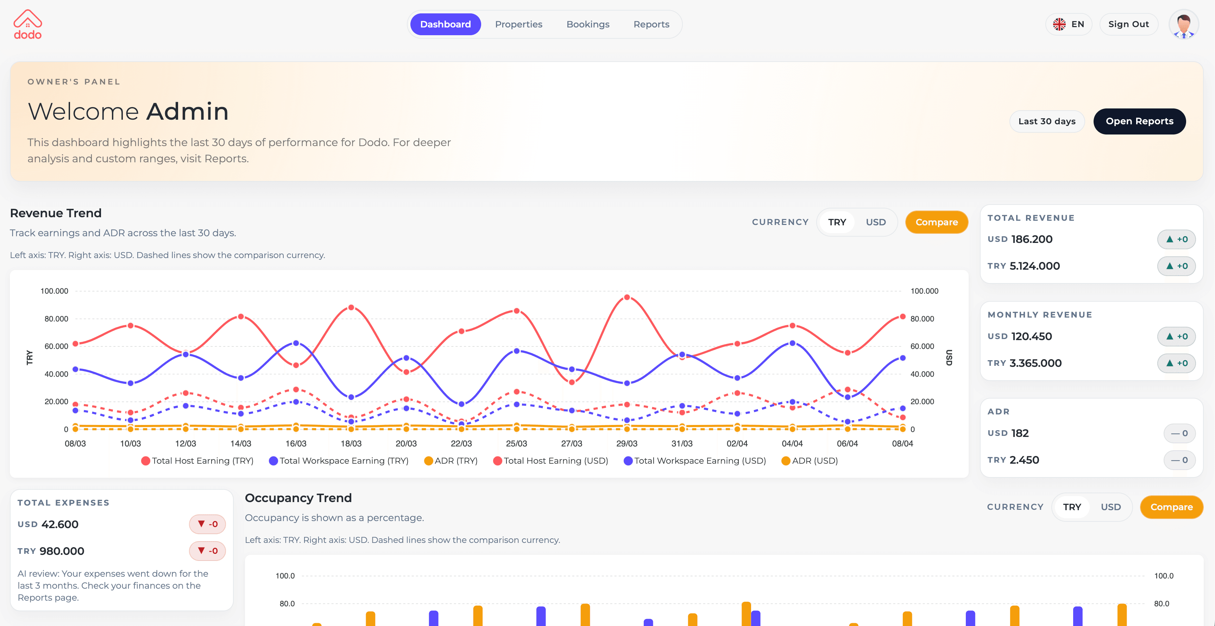Click the red decrease arrow beside USD 42.600
1215x626 pixels.
pyautogui.click(x=207, y=524)
